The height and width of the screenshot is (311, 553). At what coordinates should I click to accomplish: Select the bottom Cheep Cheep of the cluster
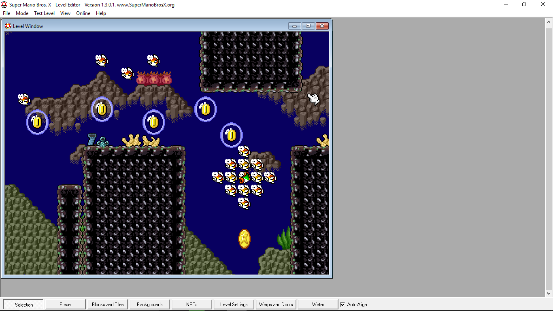[x=244, y=203]
